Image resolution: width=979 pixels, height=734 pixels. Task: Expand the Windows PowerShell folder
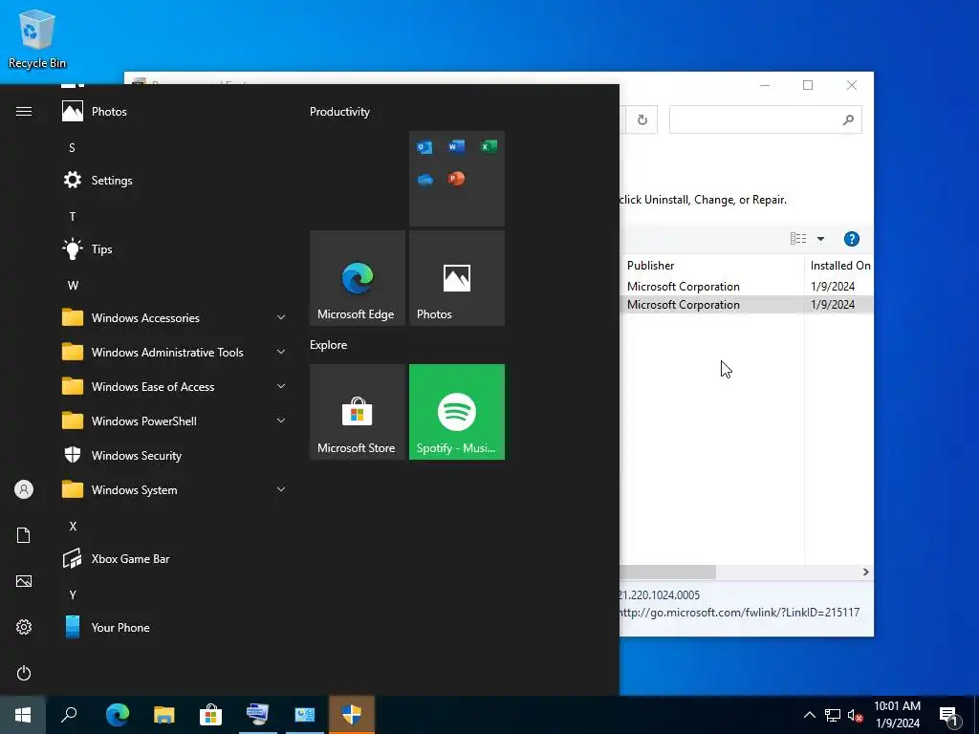click(281, 421)
